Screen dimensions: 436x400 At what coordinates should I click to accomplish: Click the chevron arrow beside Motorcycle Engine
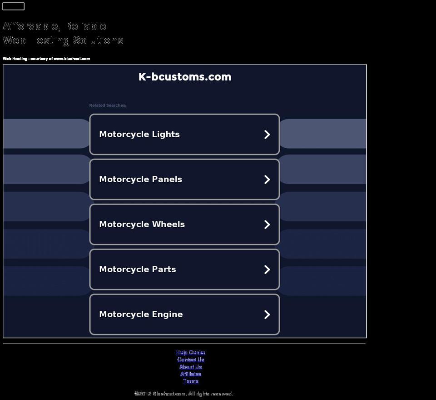pyautogui.click(x=267, y=315)
